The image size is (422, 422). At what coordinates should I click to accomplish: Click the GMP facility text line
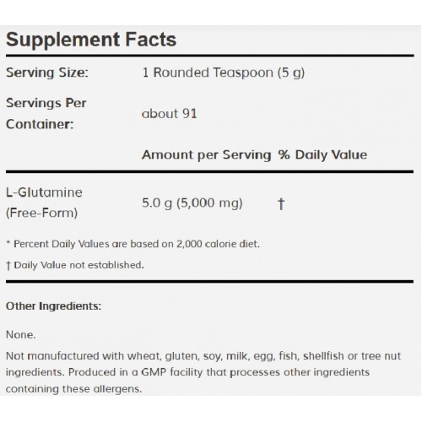[x=187, y=372]
